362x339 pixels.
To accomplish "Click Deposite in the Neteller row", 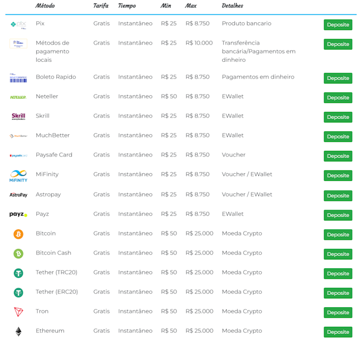I will [338, 97].
